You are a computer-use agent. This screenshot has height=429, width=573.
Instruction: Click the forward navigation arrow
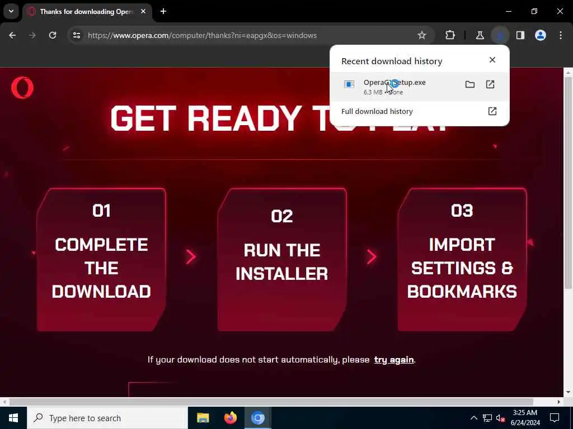[x=32, y=35]
